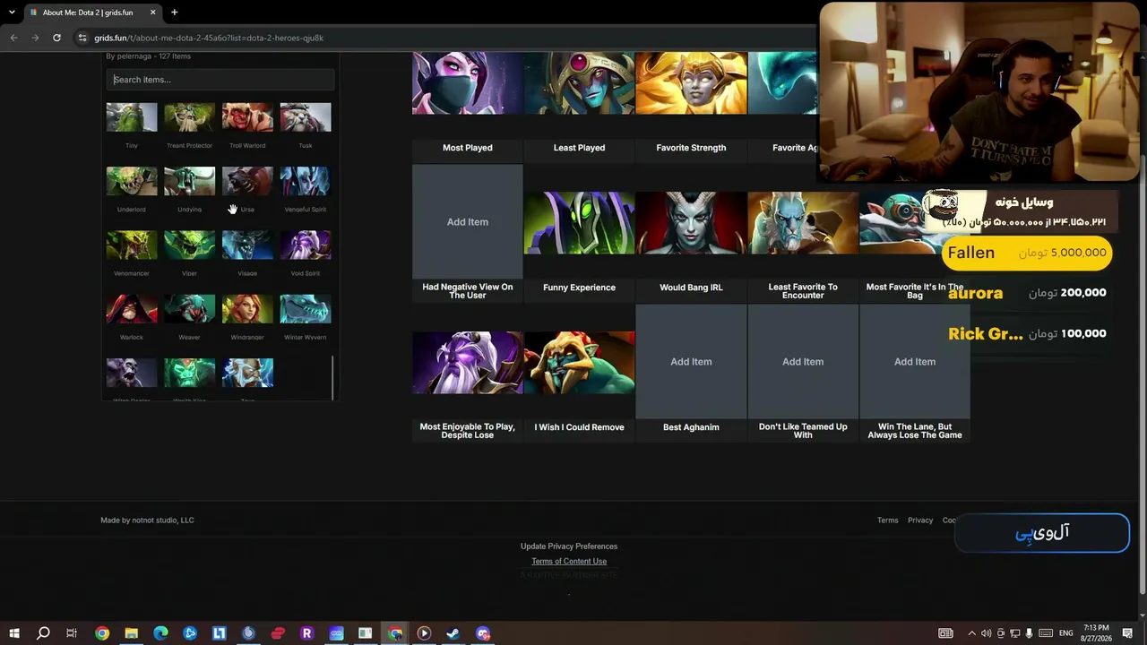Click the browser Forward arrow
The image size is (1147, 645).
tap(35, 38)
